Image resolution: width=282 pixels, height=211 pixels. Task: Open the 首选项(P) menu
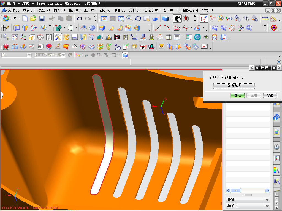pyautogui.click(x=152, y=10)
